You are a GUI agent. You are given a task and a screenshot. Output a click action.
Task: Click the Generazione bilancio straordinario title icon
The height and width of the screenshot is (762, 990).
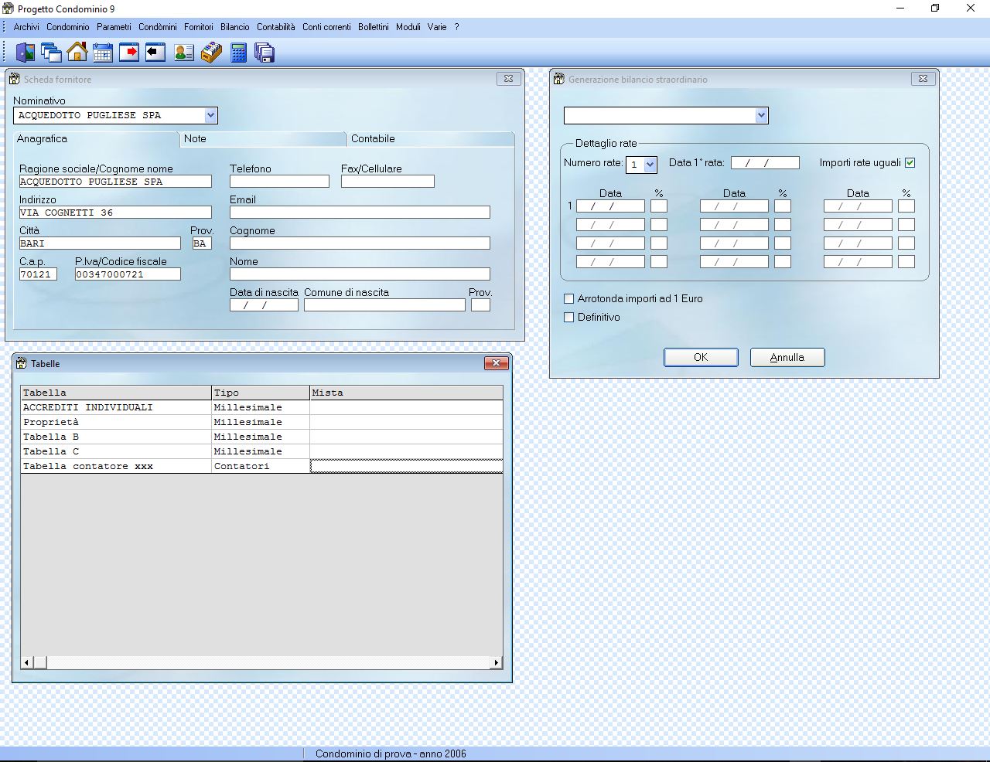pos(558,79)
